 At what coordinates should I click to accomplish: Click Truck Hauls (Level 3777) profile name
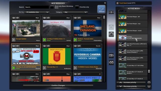pyautogui.click(x=127, y=3)
